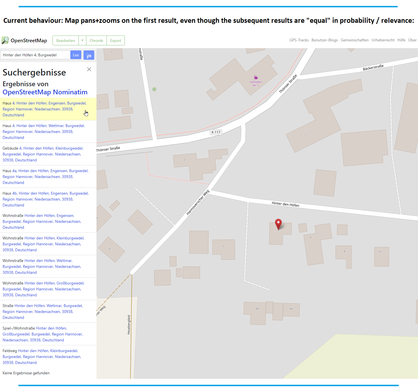Open GPS-Tracks menu link

(x=299, y=40)
